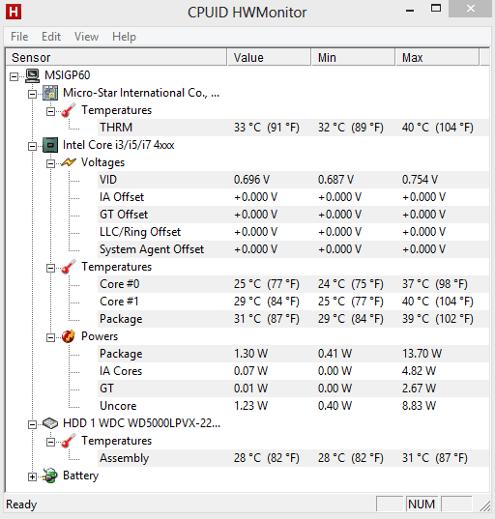Click the Powers flame icon
This screenshot has height=519, width=495.
(x=69, y=336)
